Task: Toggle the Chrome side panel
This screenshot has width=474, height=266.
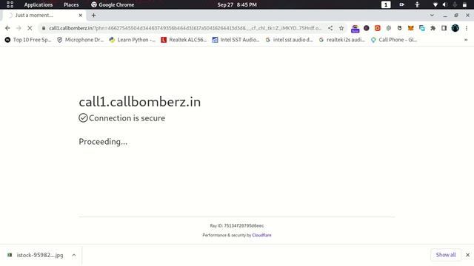Action: coord(444,28)
